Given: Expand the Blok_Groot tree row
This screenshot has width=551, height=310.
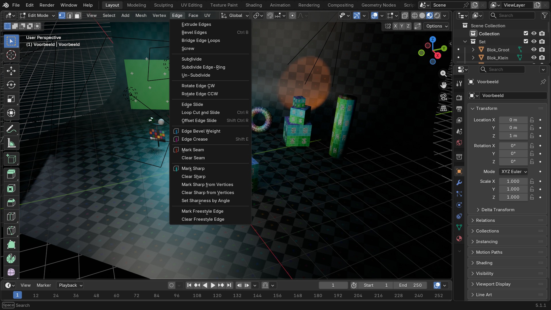Looking at the screenshot, I should 473,50.
